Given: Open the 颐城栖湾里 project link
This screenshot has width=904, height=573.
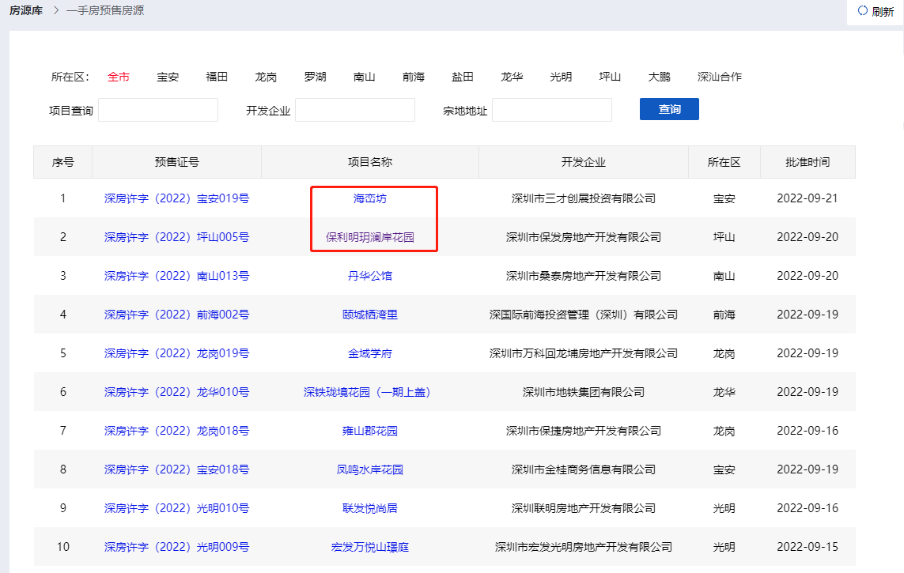Looking at the screenshot, I should point(369,315).
